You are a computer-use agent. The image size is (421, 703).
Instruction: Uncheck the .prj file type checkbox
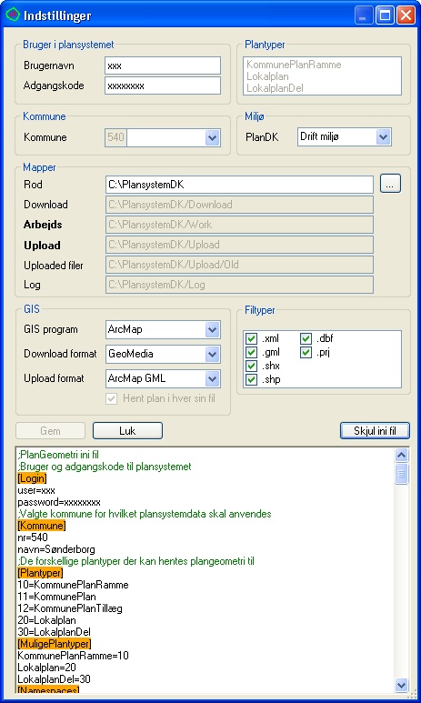[x=306, y=352]
